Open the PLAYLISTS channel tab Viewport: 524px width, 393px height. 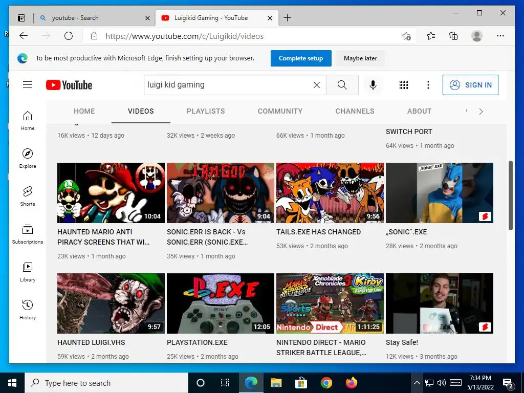pos(206,111)
